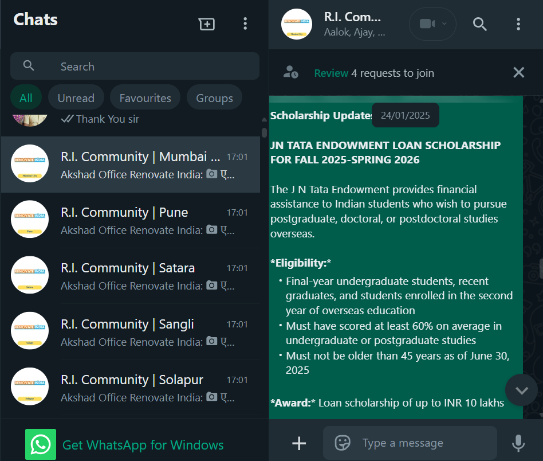Open the attach plus icon
Viewport: 543px width, 461px height.
pyautogui.click(x=299, y=443)
